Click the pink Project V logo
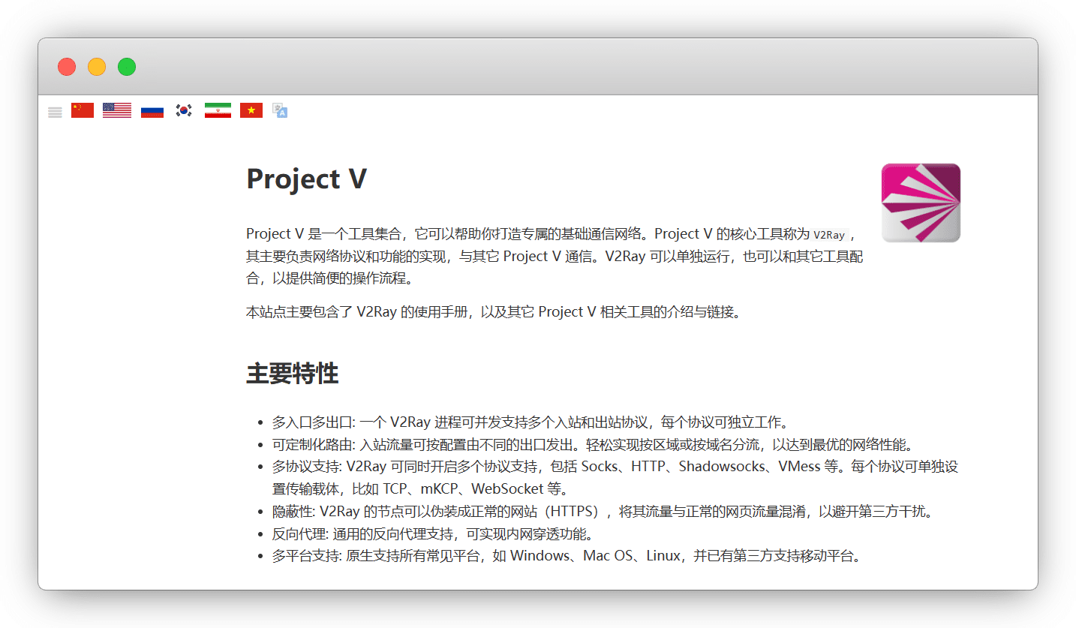 pos(921,203)
